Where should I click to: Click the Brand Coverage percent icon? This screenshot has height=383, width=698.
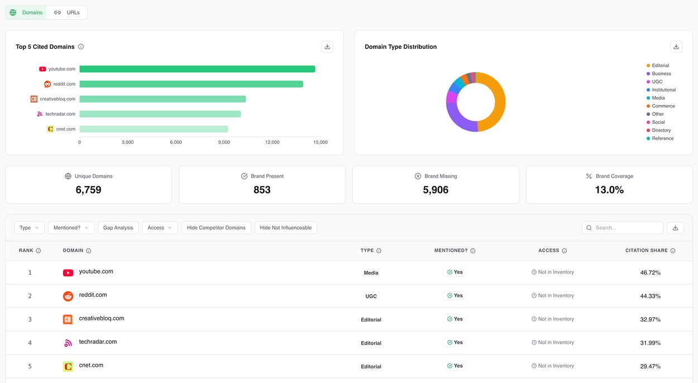(589, 176)
